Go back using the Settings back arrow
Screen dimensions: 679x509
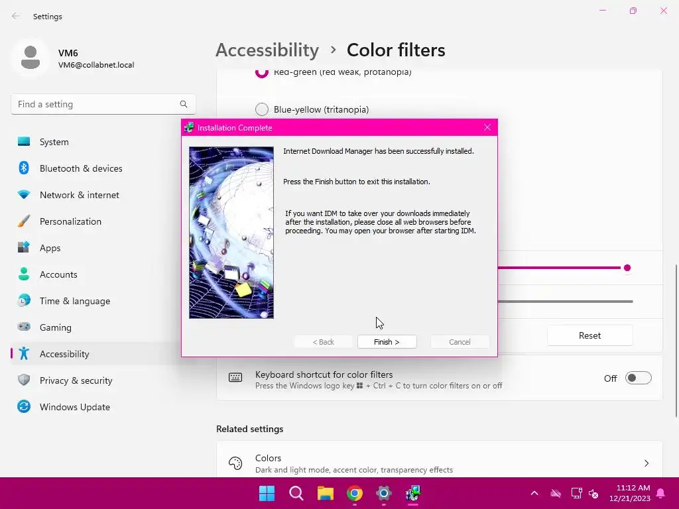[16, 16]
